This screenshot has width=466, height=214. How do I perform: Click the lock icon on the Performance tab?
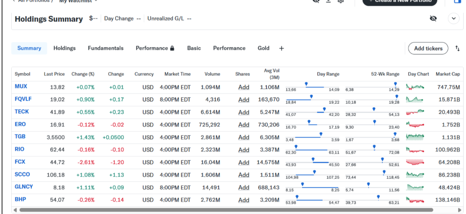pyautogui.click(x=172, y=49)
